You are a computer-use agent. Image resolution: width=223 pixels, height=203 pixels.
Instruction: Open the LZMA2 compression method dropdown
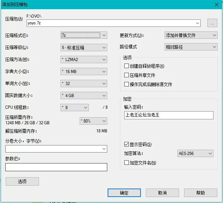[84, 59]
